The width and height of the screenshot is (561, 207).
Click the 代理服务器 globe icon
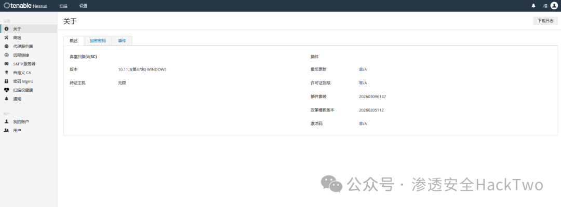(x=6, y=47)
